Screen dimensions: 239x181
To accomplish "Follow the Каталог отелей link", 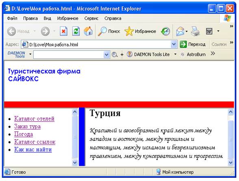I will [x=34, y=119].
